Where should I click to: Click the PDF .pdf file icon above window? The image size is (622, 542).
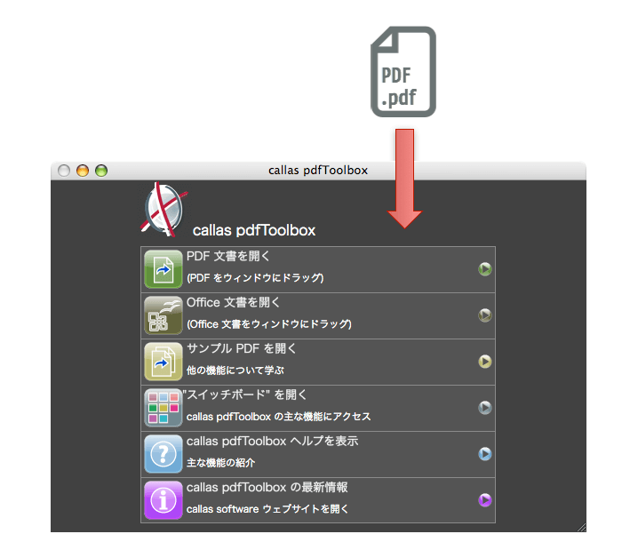(403, 72)
